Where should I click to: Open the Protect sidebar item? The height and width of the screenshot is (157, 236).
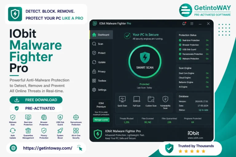(x=101, y=53)
